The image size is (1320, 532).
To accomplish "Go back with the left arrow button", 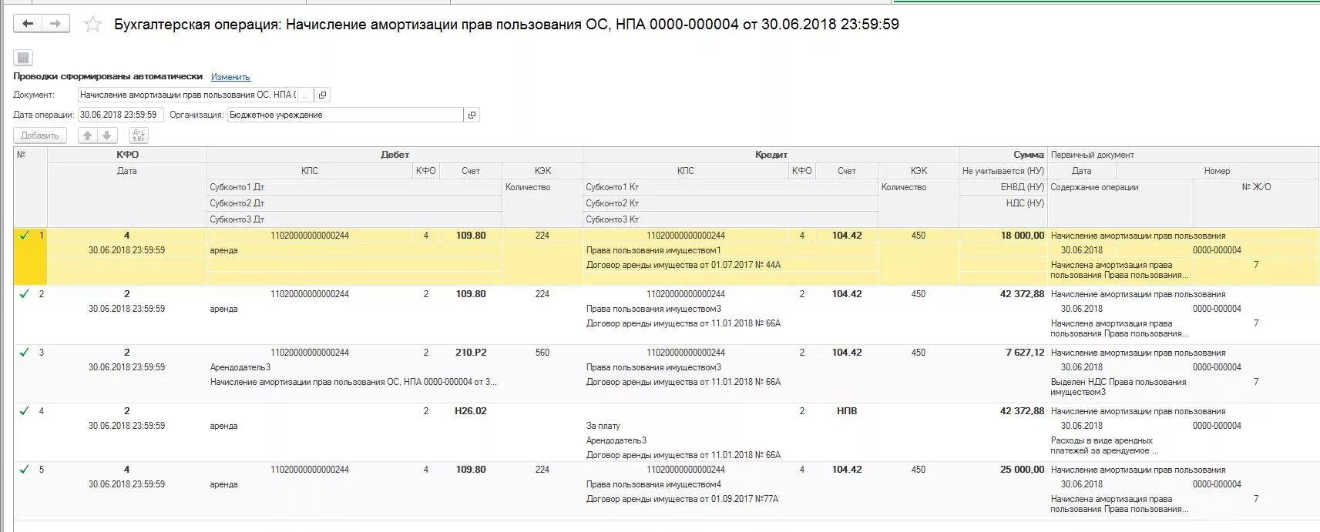I will pos(28,24).
